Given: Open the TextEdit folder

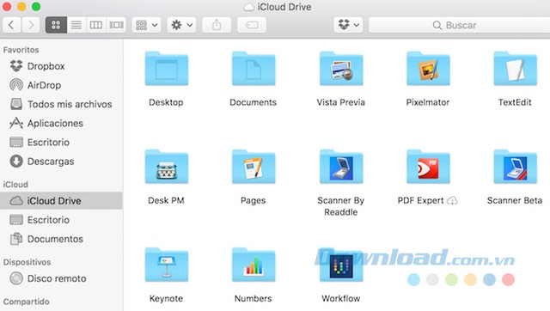Looking at the screenshot, I should tap(515, 69).
